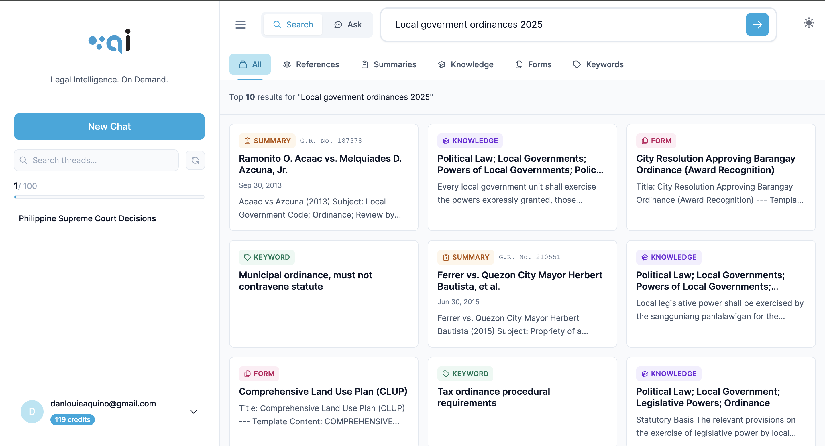825x446 pixels.
Task: Start a New Chat
Action: pyautogui.click(x=109, y=126)
